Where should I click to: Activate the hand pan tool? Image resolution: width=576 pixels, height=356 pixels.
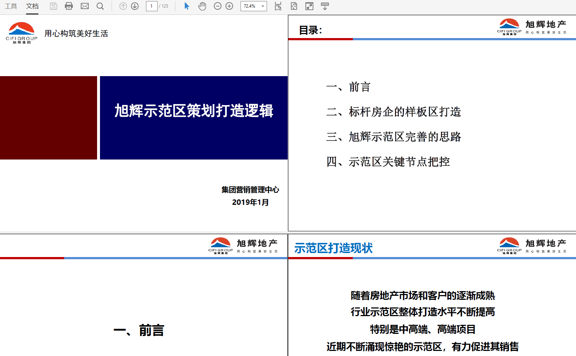pos(202,6)
